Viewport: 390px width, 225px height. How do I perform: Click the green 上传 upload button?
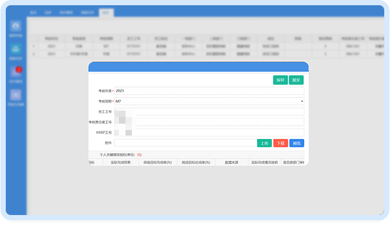(264, 143)
